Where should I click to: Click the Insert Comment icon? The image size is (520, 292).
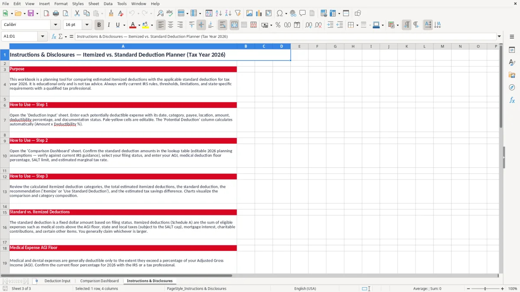(302, 13)
